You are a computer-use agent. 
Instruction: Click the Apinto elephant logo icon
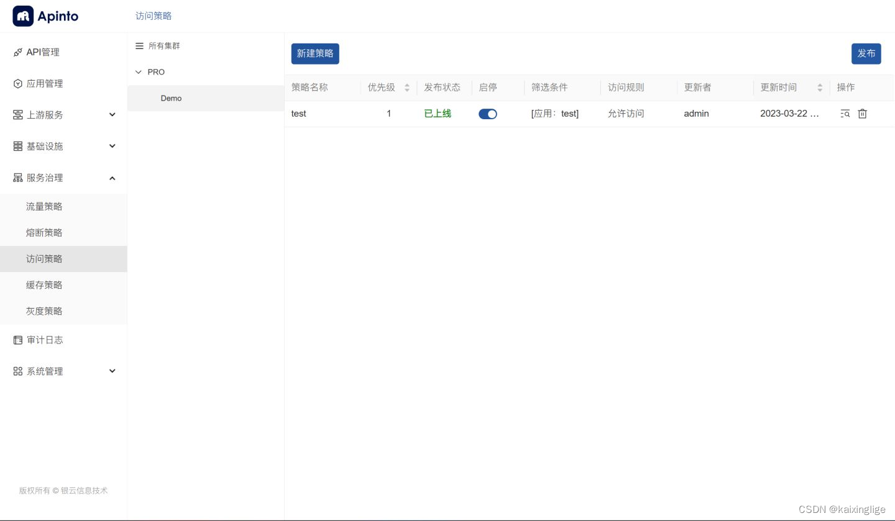(23, 16)
